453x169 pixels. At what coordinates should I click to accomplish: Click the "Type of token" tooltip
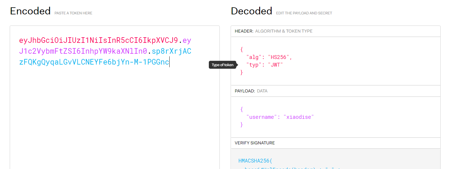point(223,65)
